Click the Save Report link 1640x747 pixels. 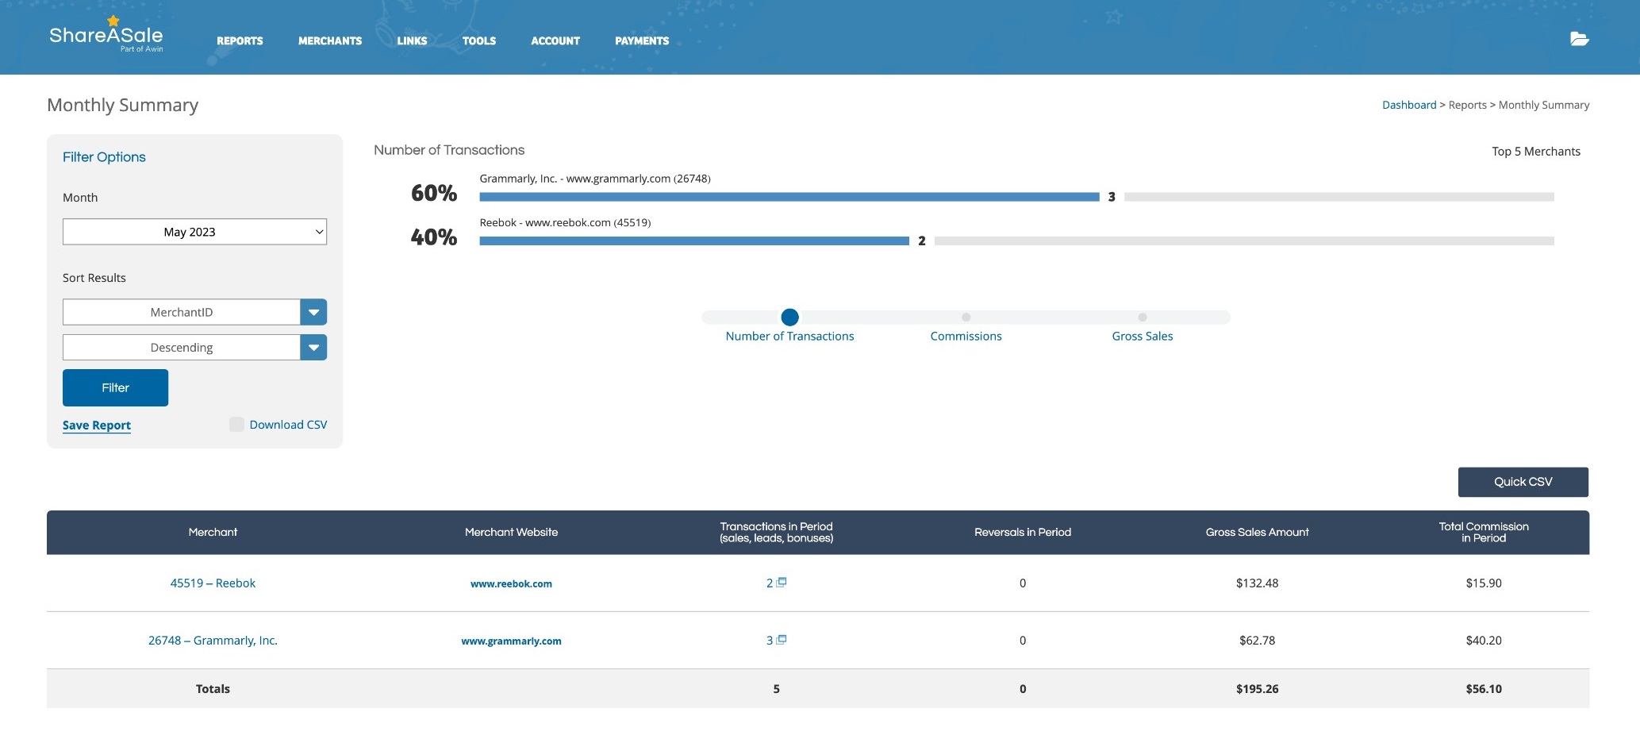tap(97, 425)
